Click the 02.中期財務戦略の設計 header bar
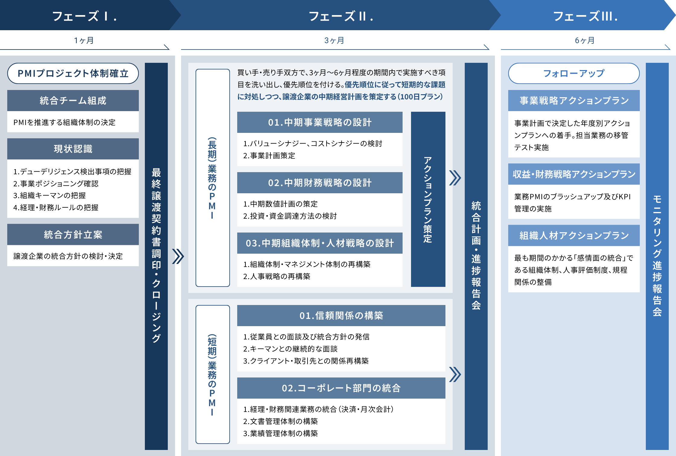 pos(320,183)
